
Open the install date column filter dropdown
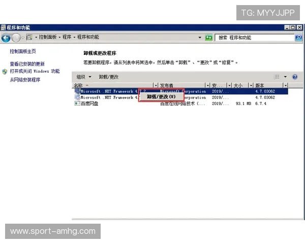point(230,85)
